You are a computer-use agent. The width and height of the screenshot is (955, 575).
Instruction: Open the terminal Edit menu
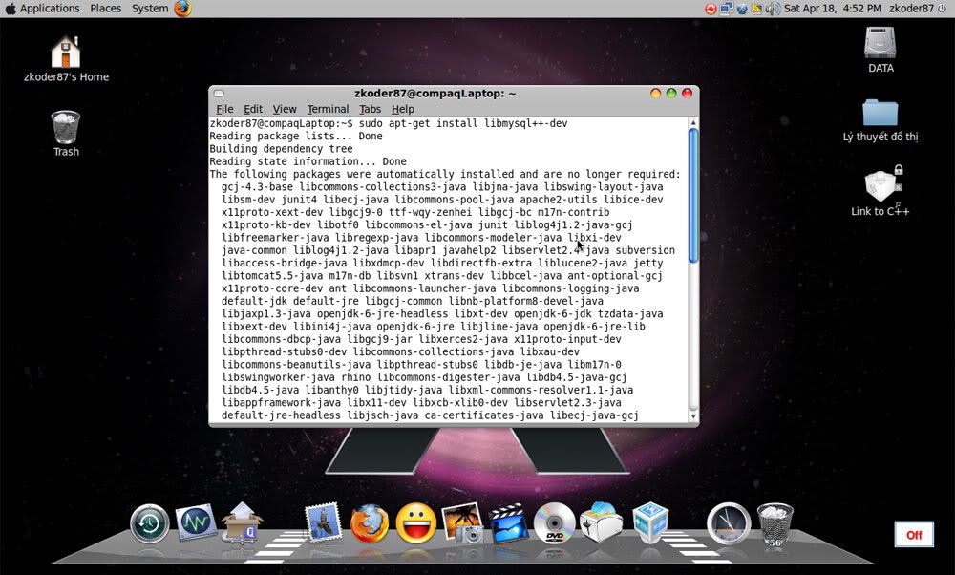coord(253,109)
